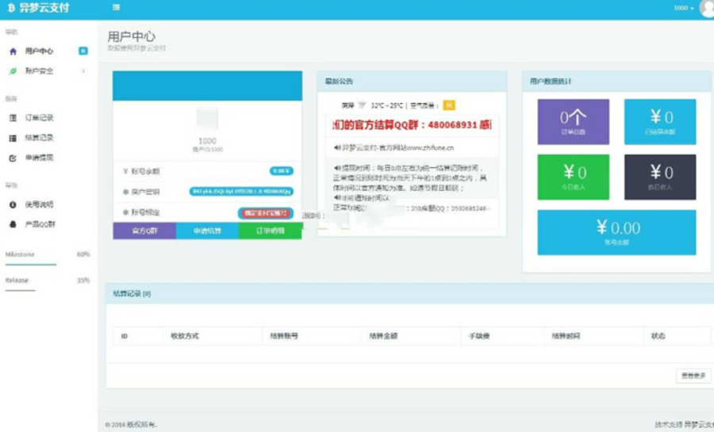Click the green leaf 账户安全 icon
The height and width of the screenshot is (432, 714).
coord(13,71)
